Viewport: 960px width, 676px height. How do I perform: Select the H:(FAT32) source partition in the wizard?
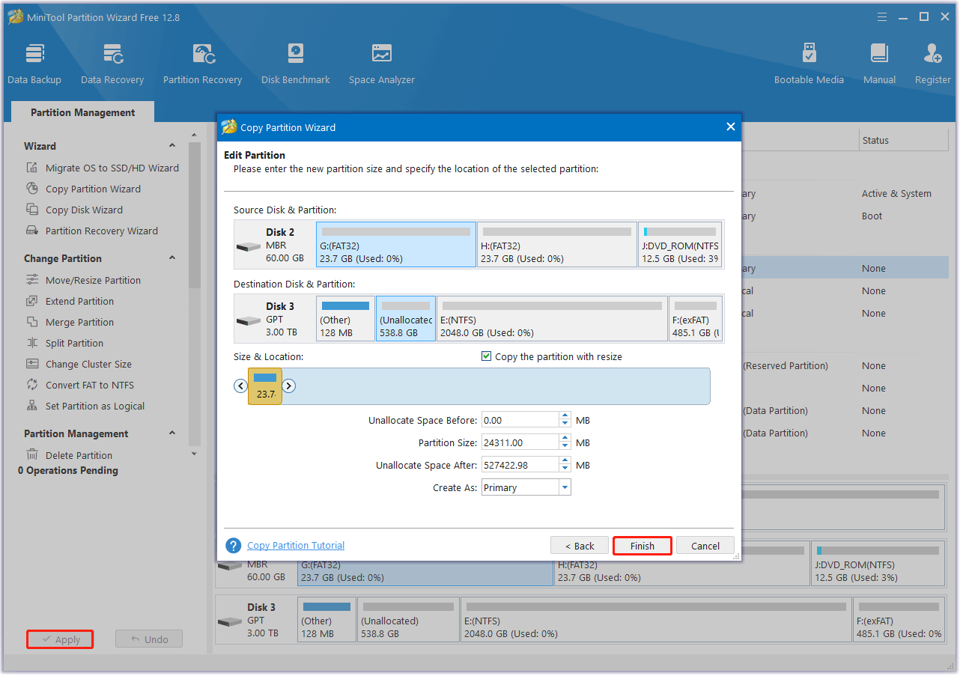(556, 244)
